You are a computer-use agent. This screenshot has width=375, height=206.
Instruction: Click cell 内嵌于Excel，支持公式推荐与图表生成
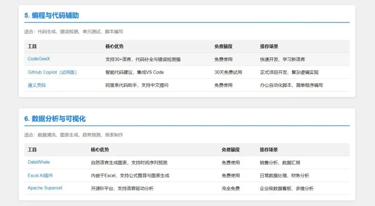[x=130, y=175]
